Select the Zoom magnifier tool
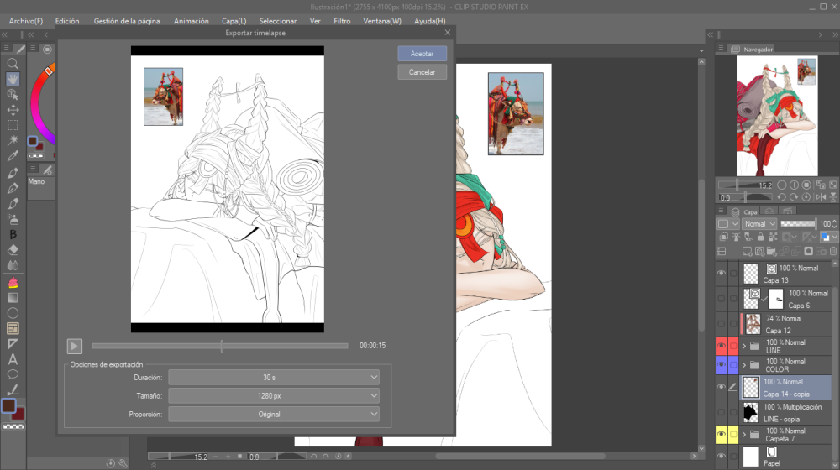This screenshot has width=840, height=470. tap(13, 64)
